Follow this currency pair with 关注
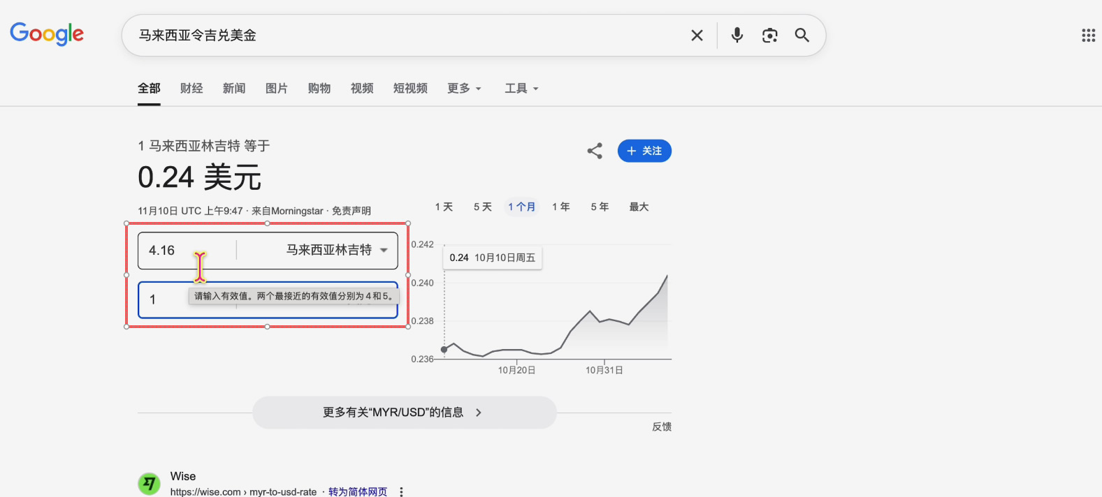1102x497 pixels. 644,151
